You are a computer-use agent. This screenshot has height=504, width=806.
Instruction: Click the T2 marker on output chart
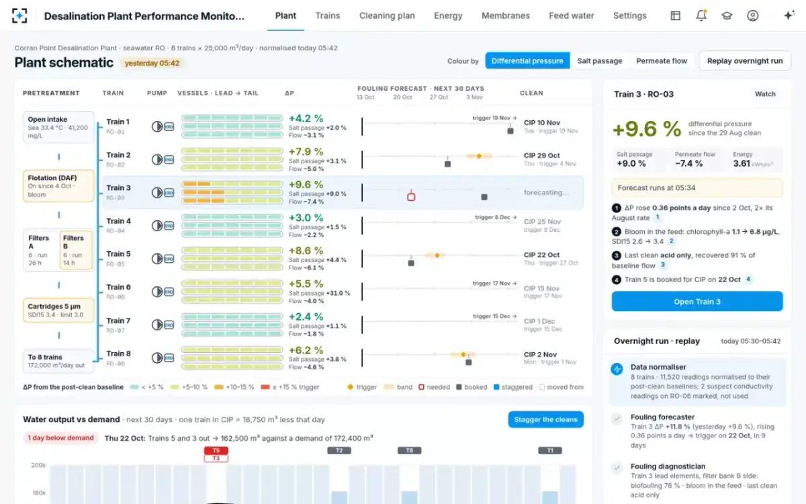click(339, 451)
